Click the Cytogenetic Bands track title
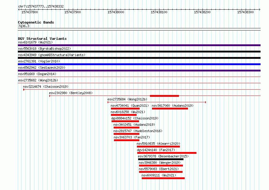 coord(36,22)
